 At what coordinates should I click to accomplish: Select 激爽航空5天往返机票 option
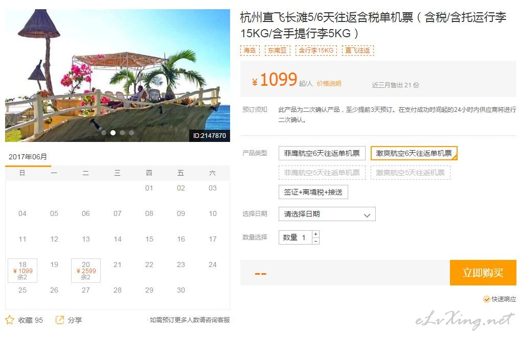410,173
